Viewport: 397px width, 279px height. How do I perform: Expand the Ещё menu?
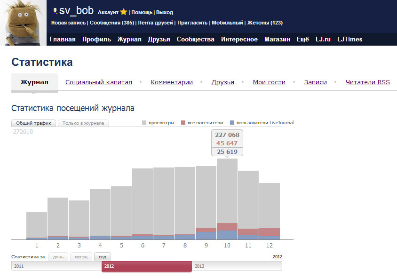point(303,39)
